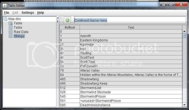Screen dimensions: 189x110
Task: Select the Hidden within the Alterac Mountains cell
Action: (x=131, y=75)
